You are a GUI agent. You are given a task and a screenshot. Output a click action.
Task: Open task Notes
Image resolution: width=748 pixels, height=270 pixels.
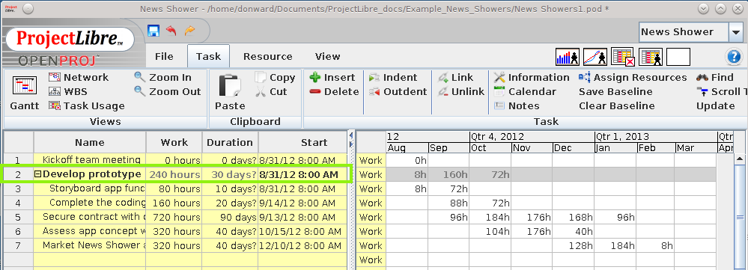click(517, 105)
